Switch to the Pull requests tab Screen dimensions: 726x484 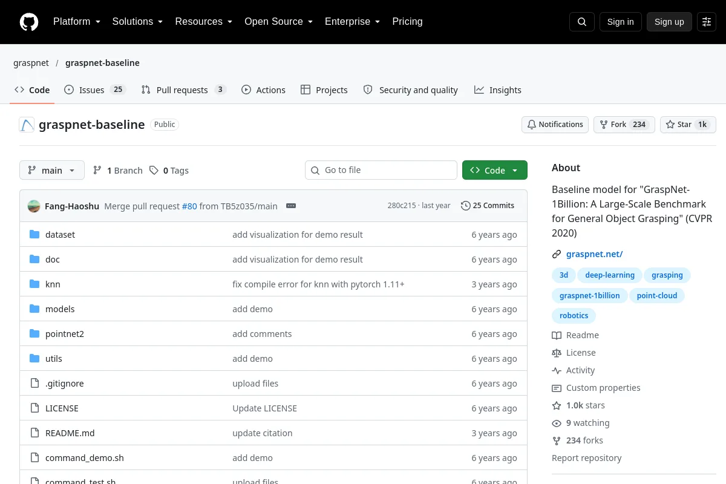183,90
